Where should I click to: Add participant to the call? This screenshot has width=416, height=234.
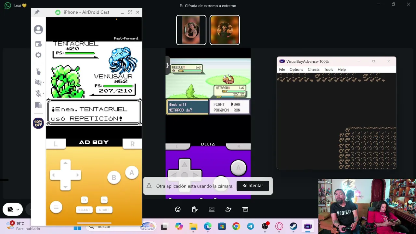pyautogui.click(x=228, y=209)
